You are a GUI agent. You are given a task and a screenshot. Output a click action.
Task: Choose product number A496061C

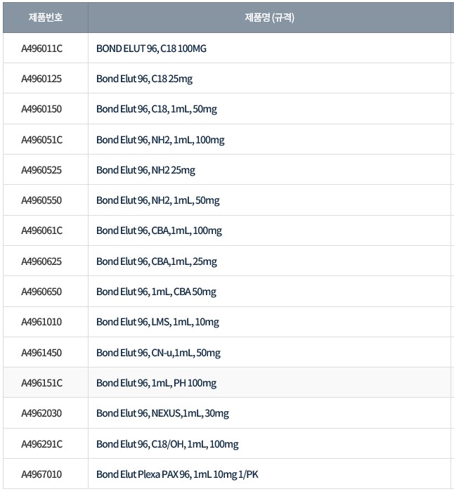click(42, 230)
